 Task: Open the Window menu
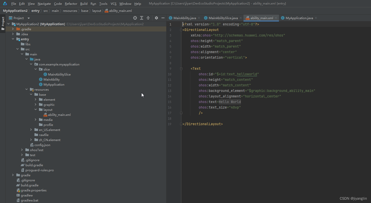tap(125, 4)
